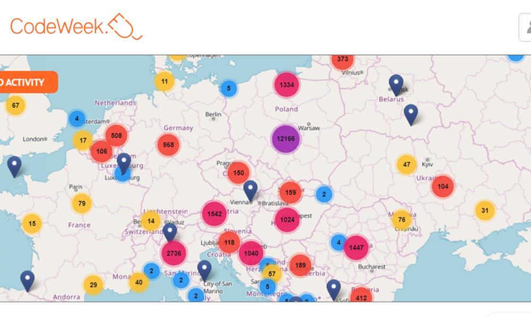Open the purple 12166 cluster near Warsaw
Screen dimensions: 531x317
(286, 139)
